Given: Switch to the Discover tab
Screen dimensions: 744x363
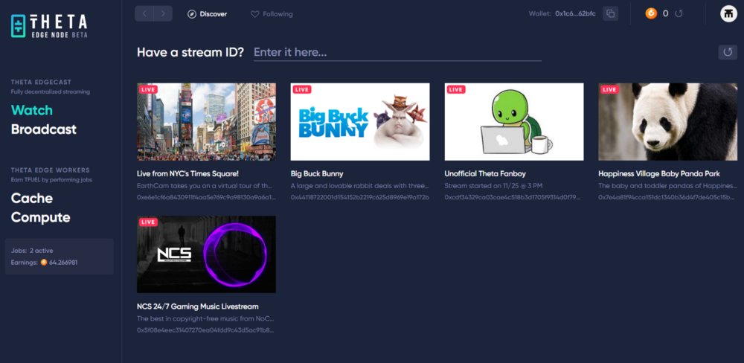Looking at the screenshot, I should 208,14.
